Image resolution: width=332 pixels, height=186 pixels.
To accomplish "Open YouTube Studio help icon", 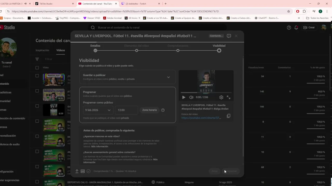I will coord(289,27).
